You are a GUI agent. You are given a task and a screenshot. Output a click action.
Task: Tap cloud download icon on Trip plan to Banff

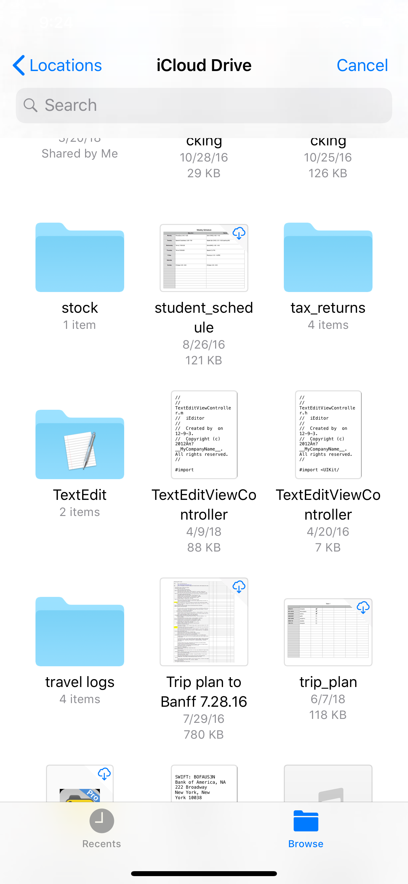pos(238,587)
